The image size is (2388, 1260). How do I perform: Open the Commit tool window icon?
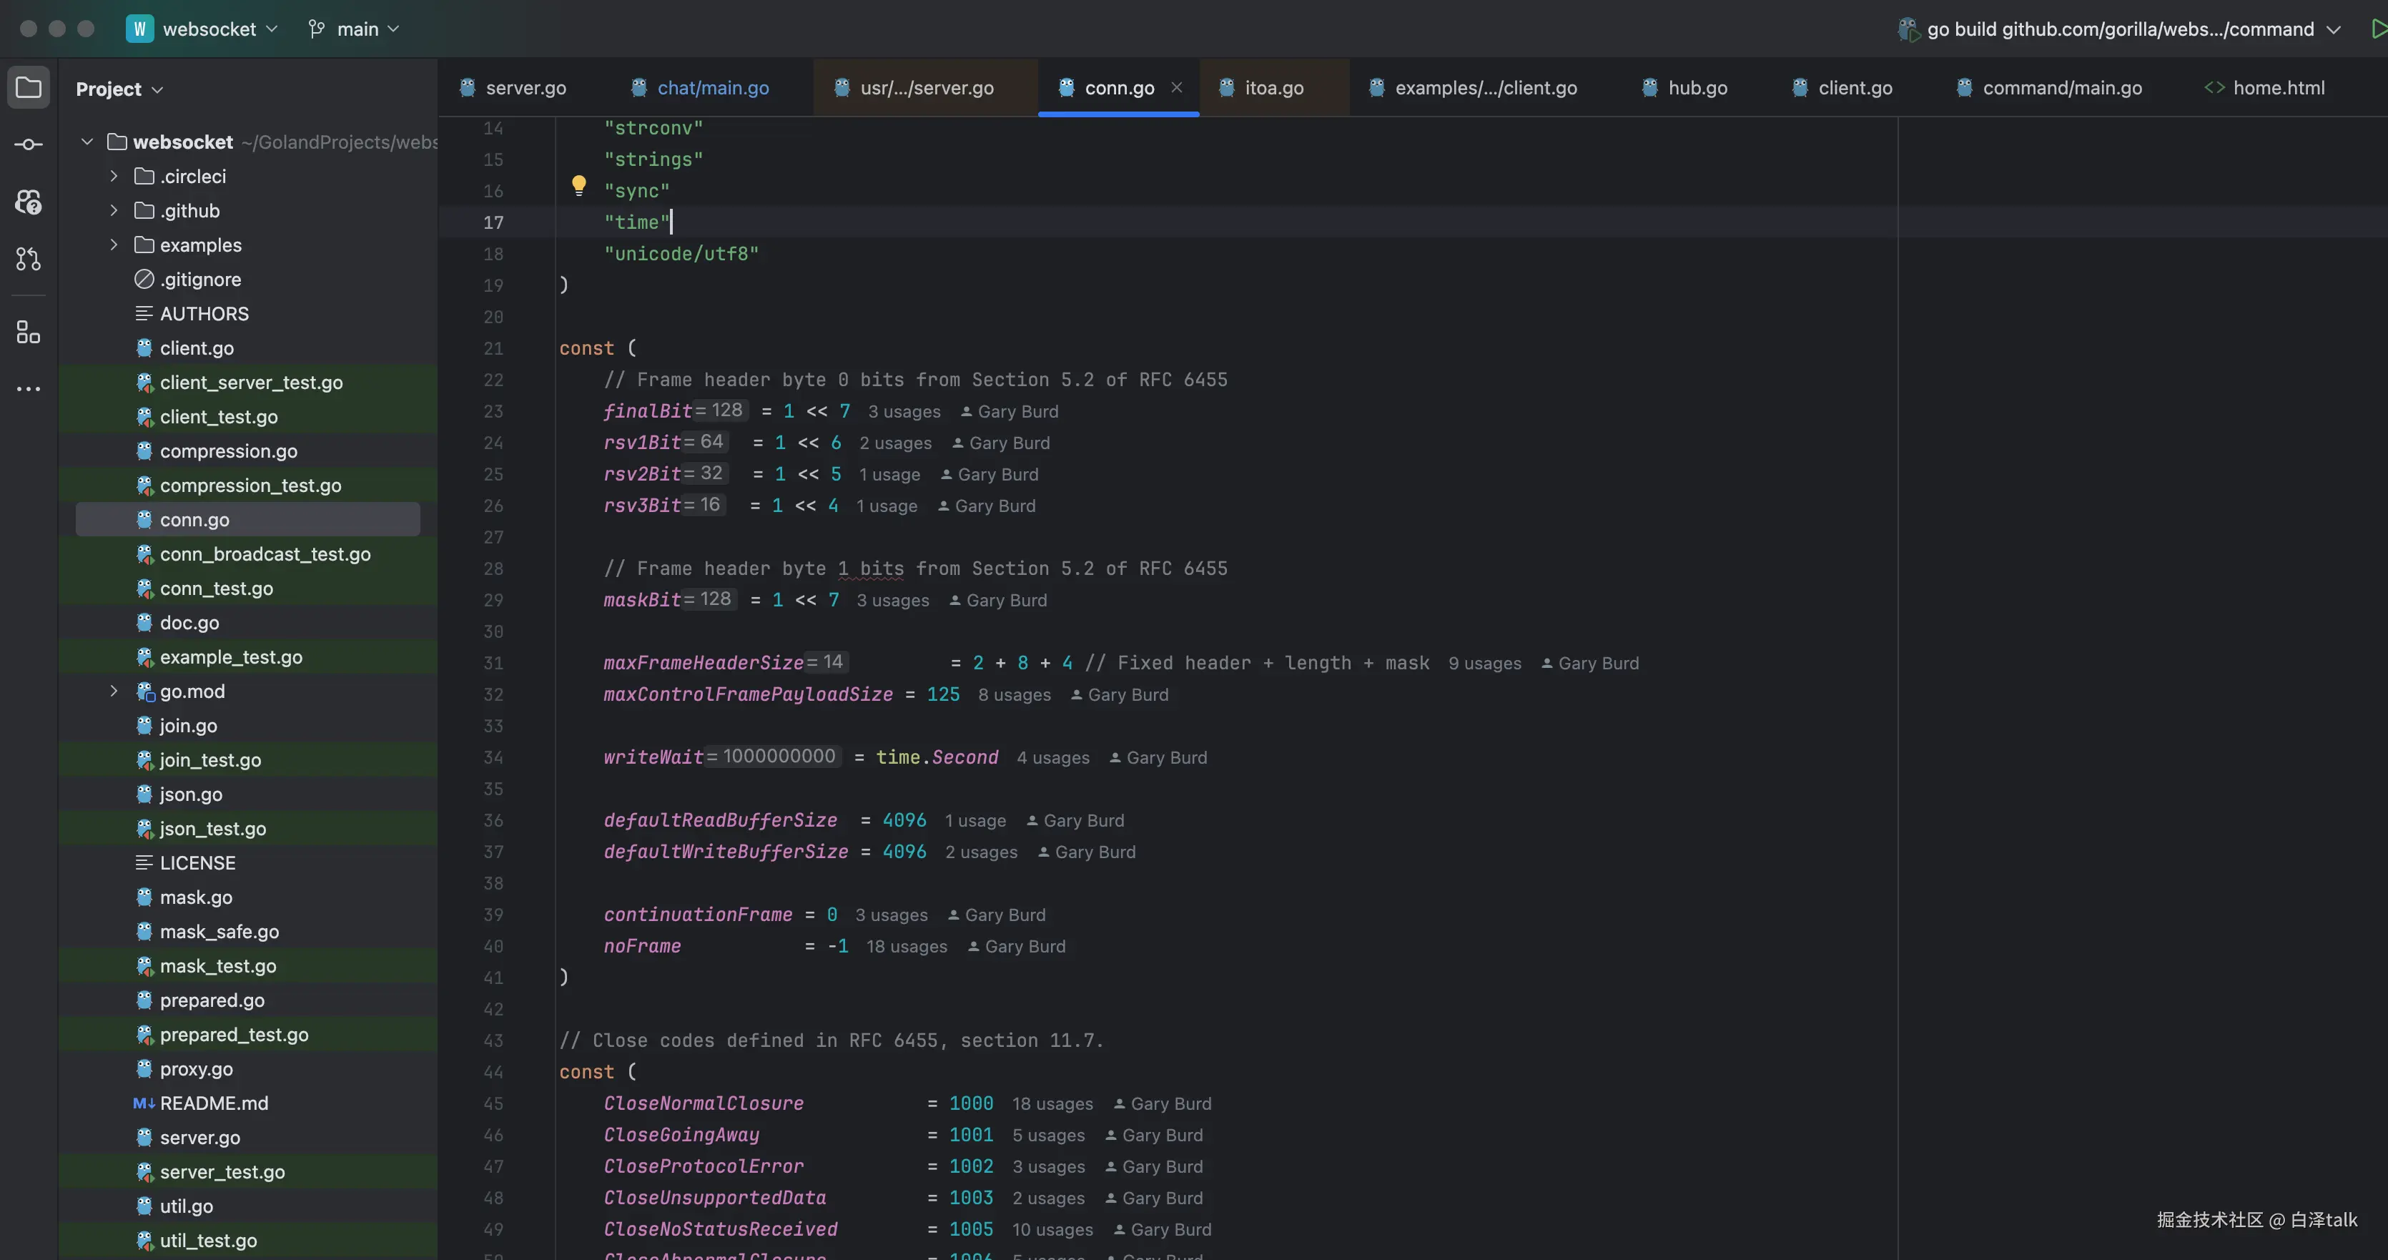29,144
